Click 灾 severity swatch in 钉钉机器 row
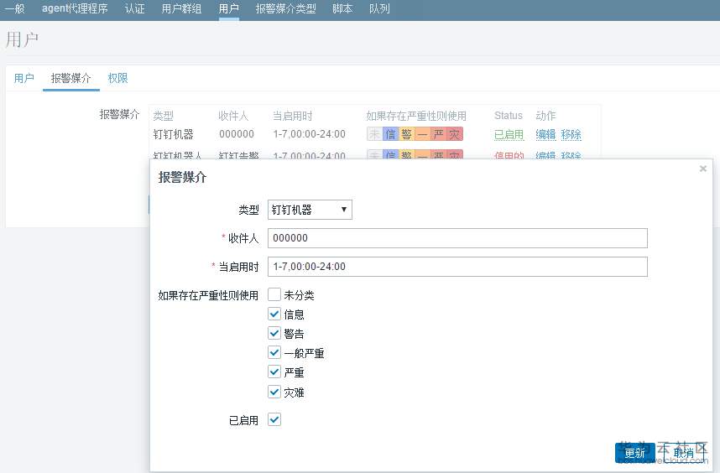 [x=455, y=134]
